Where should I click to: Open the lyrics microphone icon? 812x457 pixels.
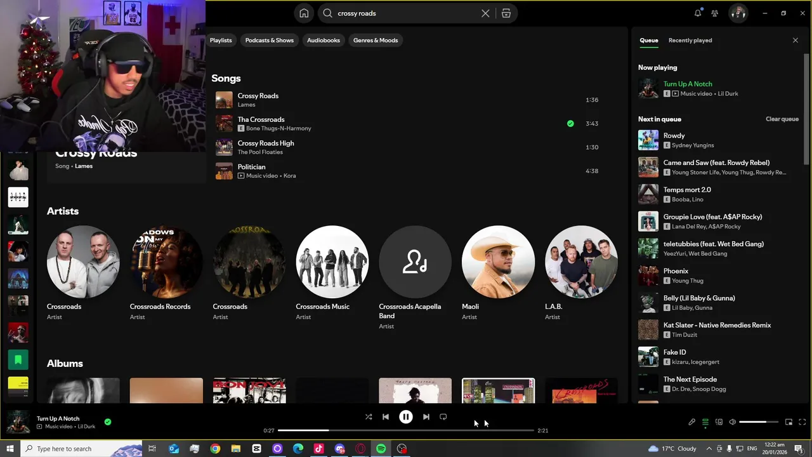(x=692, y=422)
